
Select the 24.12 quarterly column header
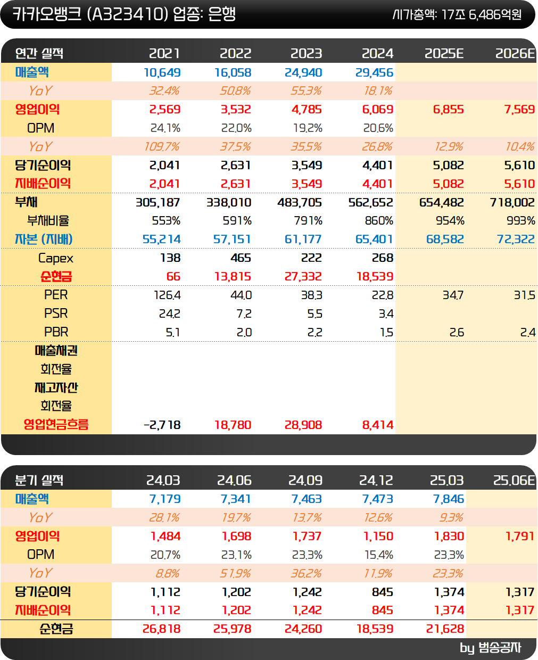click(x=376, y=480)
